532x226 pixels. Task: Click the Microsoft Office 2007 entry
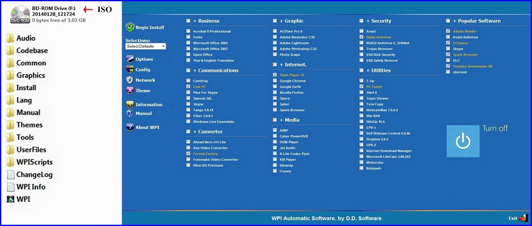coord(210,49)
